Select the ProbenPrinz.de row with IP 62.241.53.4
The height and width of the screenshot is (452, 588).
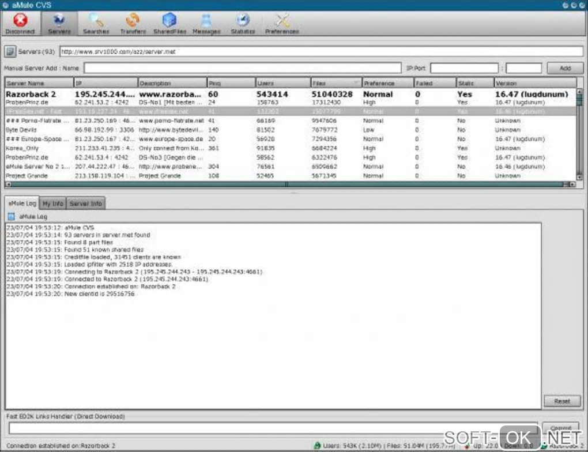pyautogui.click(x=291, y=157)
